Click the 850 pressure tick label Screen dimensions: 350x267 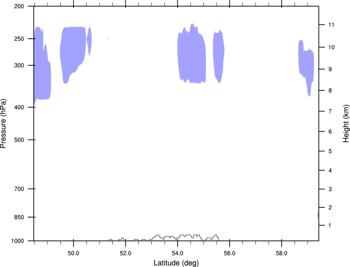point(19,217)
